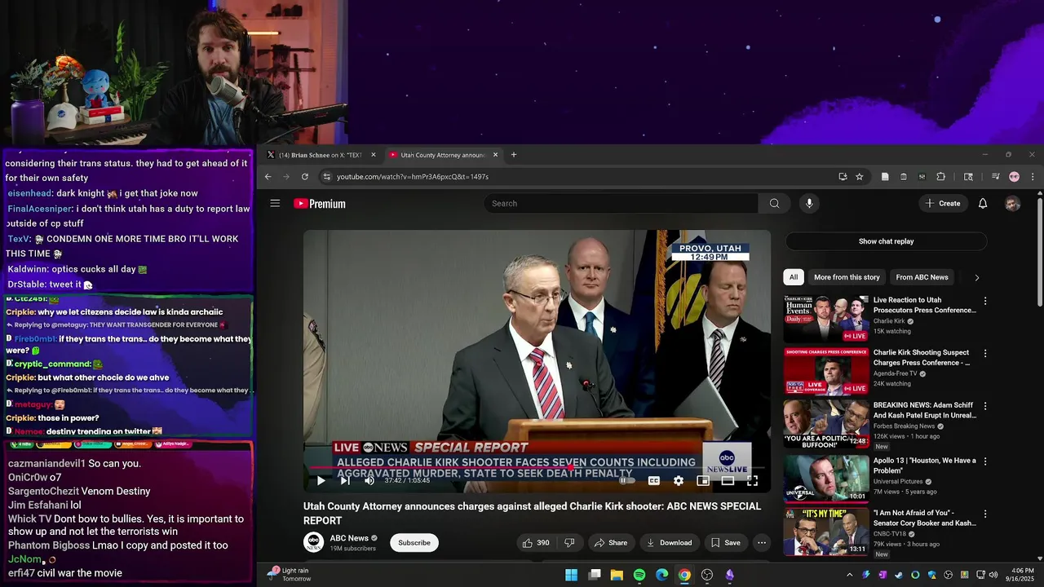Open Microsoft Edge from the taskbar

(661, 575)
